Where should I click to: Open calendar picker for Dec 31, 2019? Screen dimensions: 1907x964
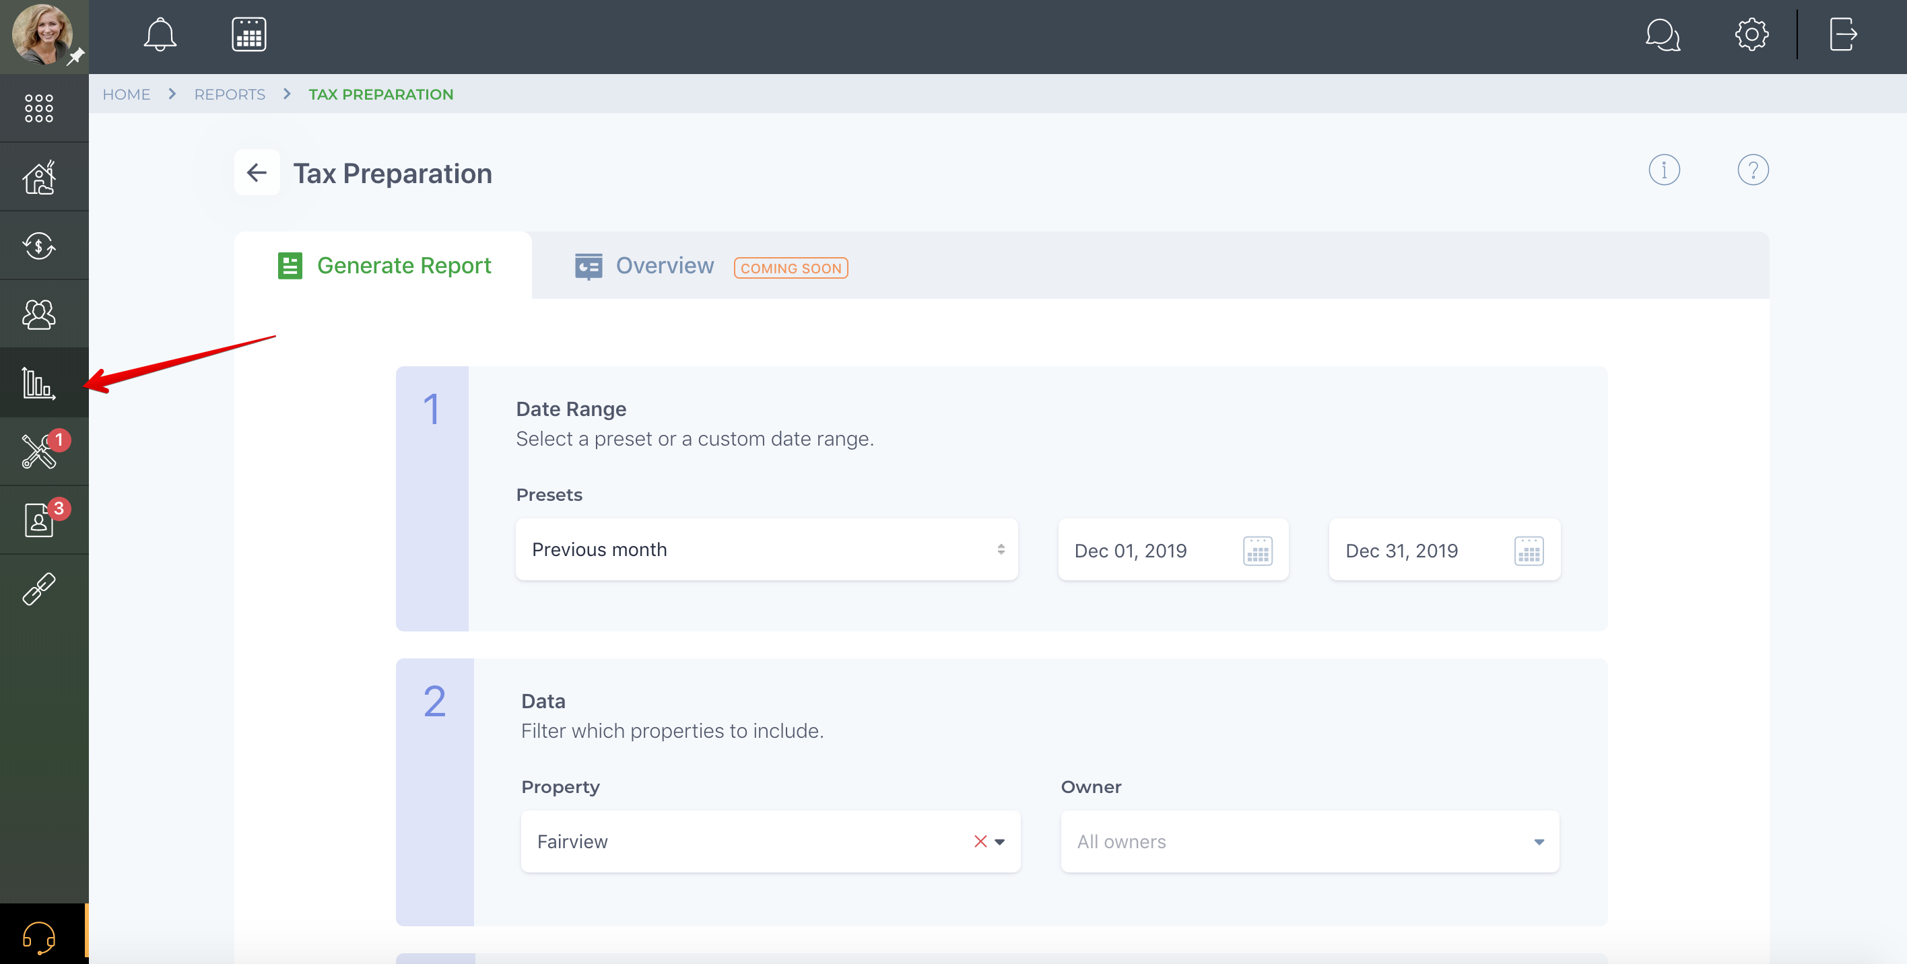(1529, 551)
